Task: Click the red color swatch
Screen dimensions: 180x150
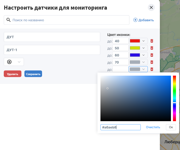Action: (135, 41)
